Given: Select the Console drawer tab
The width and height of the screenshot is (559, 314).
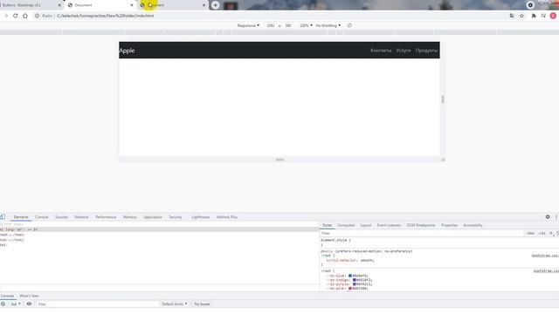Looking at the screenshot, I should pos(7,296).
